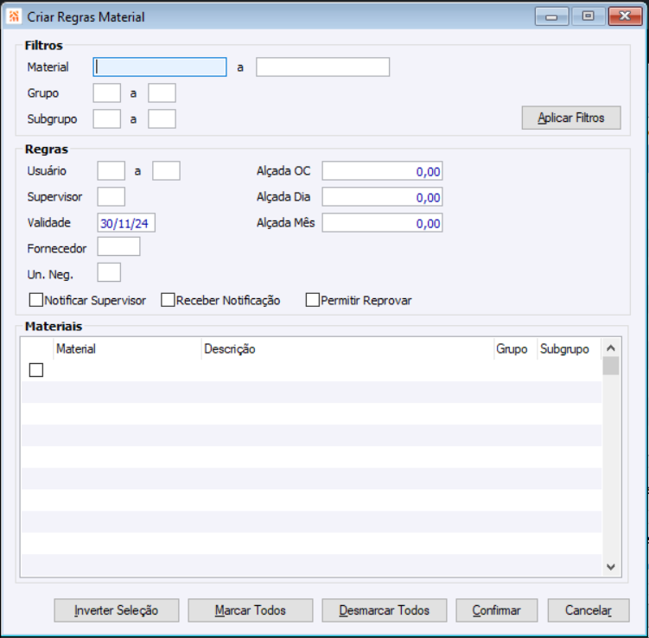Screen dimensions: 649x638
Task: Edit the Alçada Dia value
Action: pyautogui.click(x=383, y=196)
